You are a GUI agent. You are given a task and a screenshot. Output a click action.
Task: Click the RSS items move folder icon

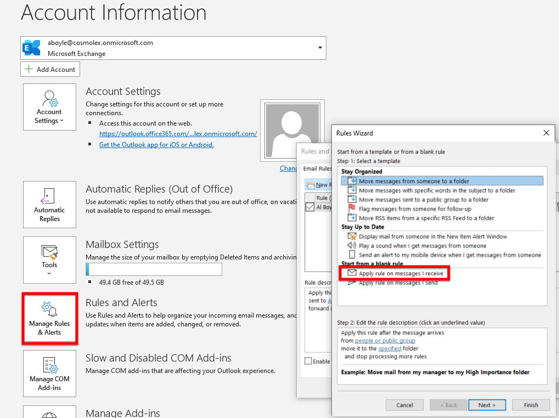tap(352, 217)
